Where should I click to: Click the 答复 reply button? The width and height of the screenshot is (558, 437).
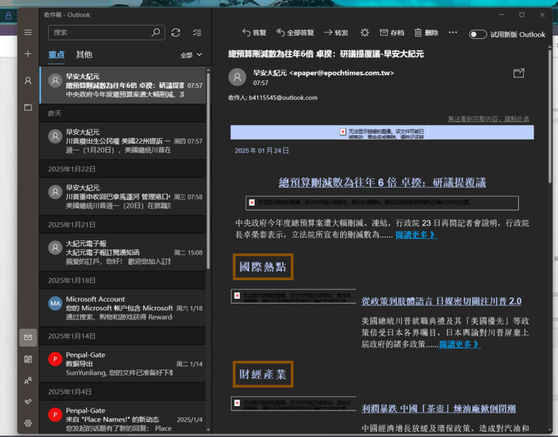coord(254,33)
